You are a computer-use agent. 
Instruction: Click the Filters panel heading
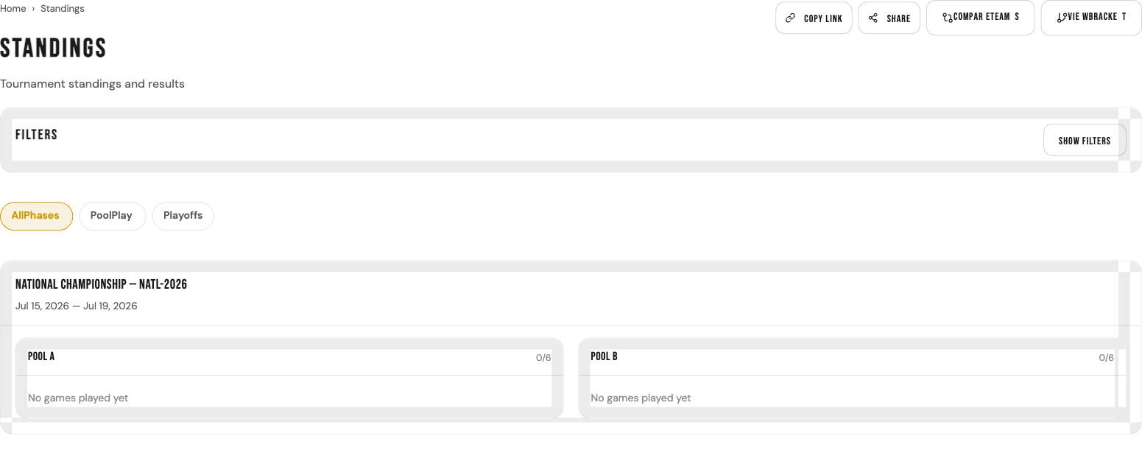(x=37, y=135)
